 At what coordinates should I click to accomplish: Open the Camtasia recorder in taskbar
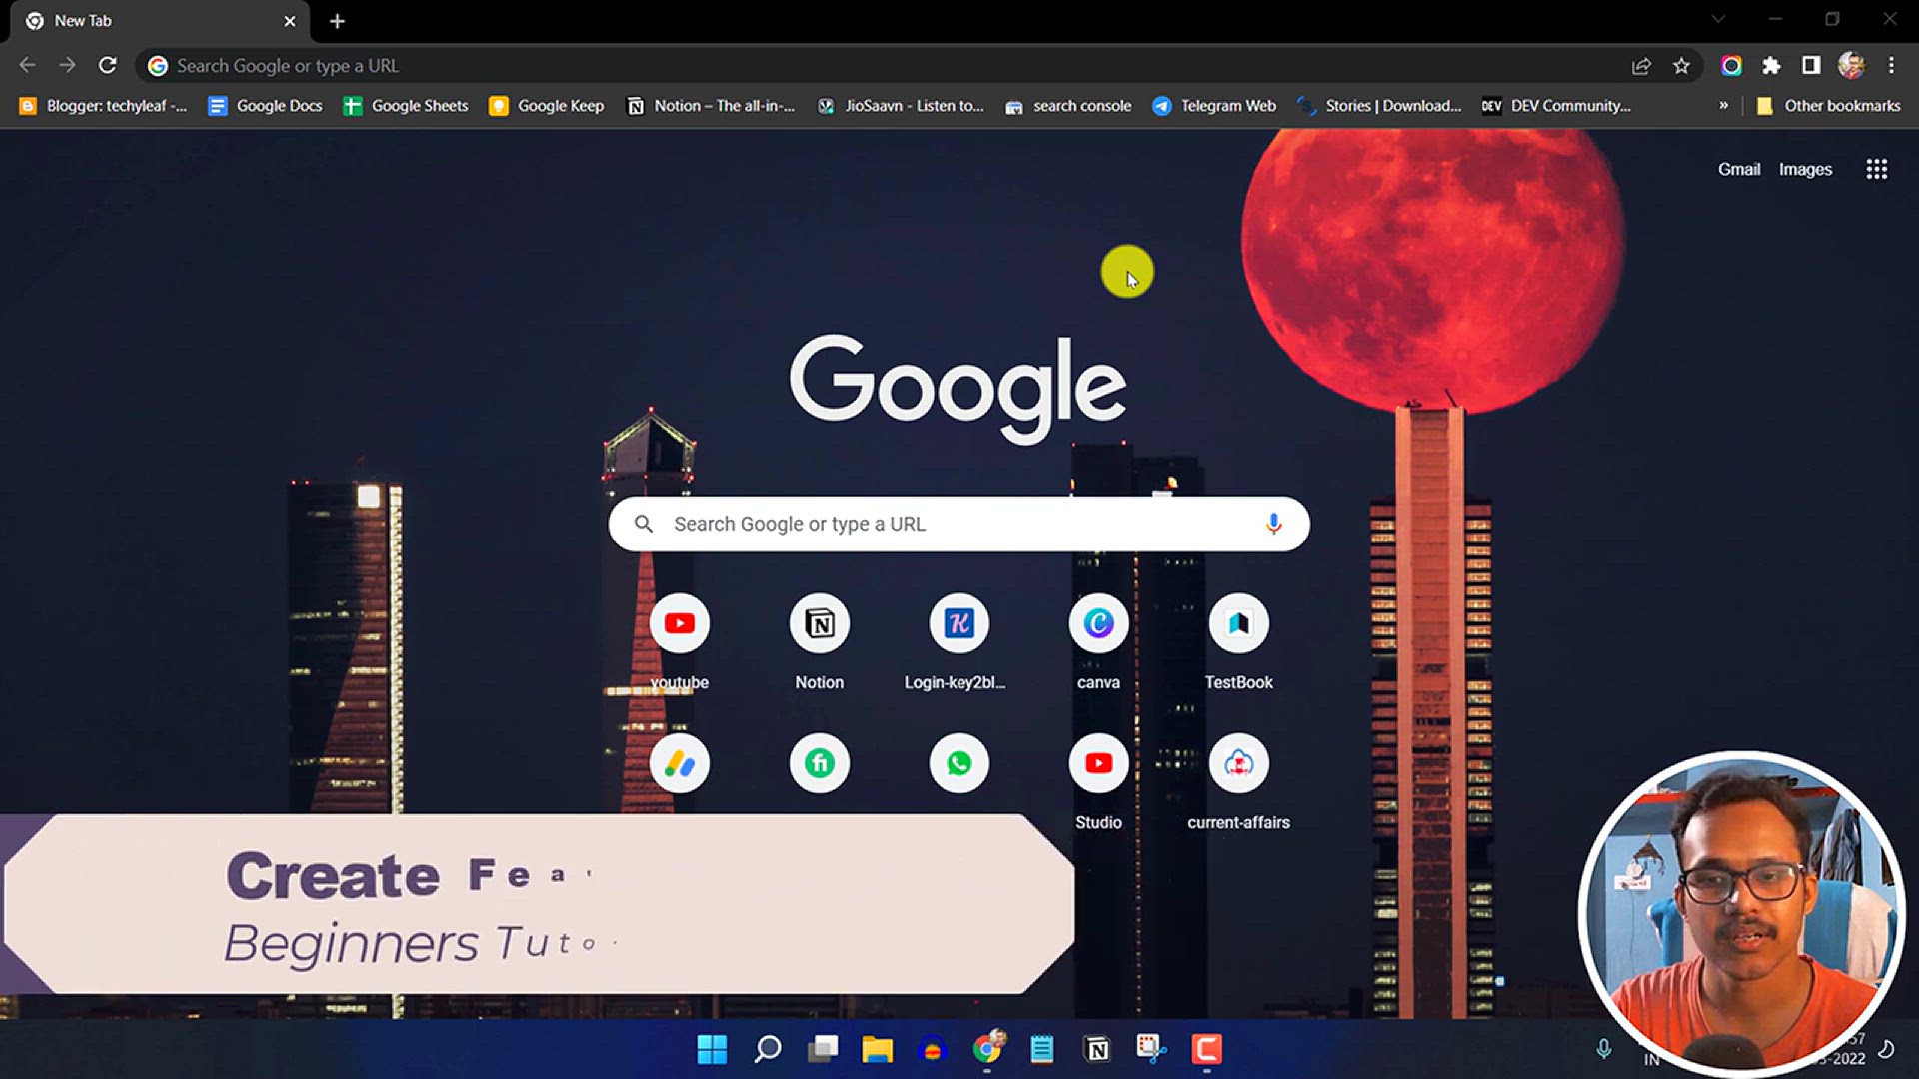click(x=1206, y=1049)
